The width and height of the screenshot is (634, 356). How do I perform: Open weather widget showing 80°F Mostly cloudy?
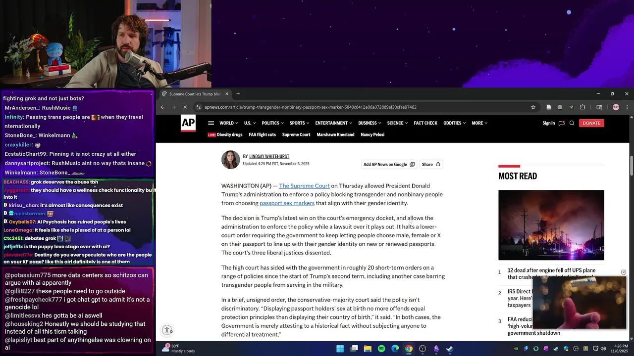point(179,349)
